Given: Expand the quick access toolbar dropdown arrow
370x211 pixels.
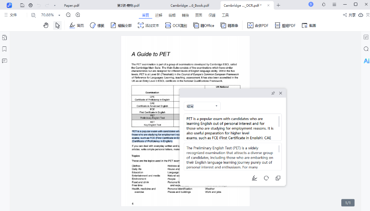Looking at the screenshot, I should [55, 5].
